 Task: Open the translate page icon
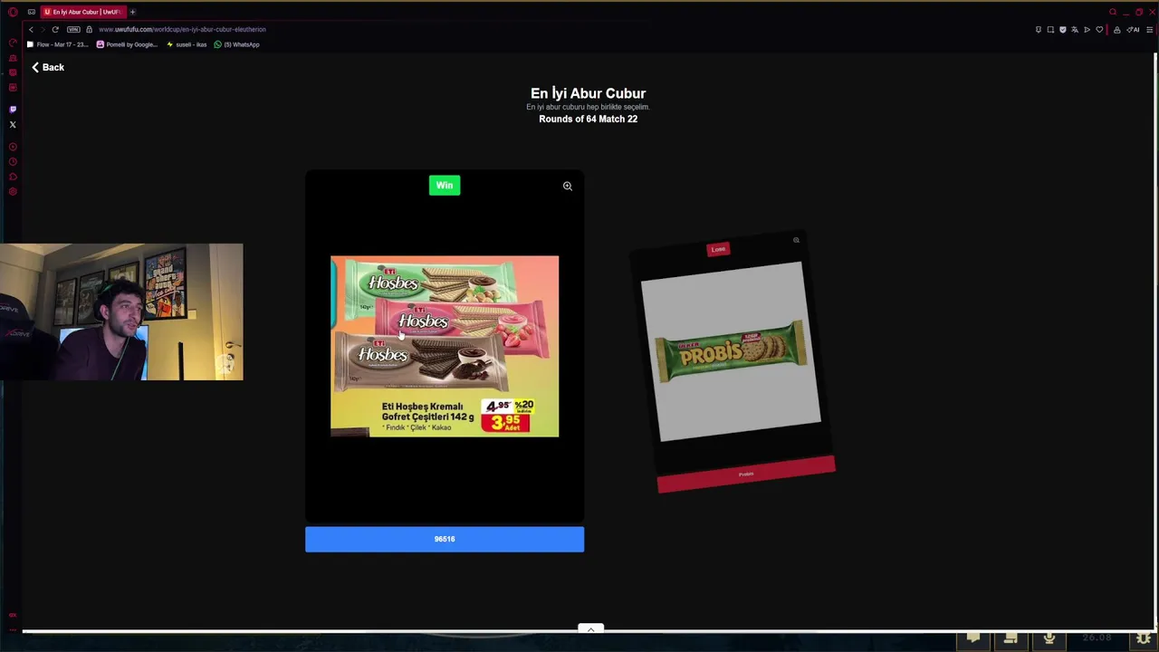coord(1075,29)
